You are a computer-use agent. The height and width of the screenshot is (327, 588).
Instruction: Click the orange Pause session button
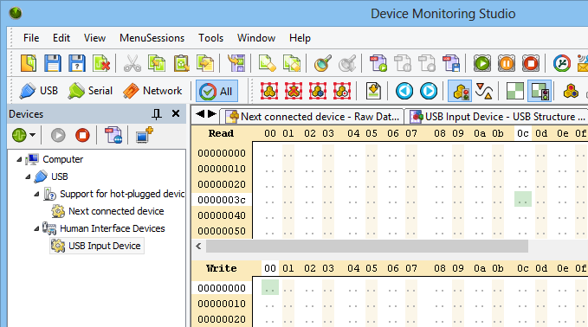click(x=507, y=63)
